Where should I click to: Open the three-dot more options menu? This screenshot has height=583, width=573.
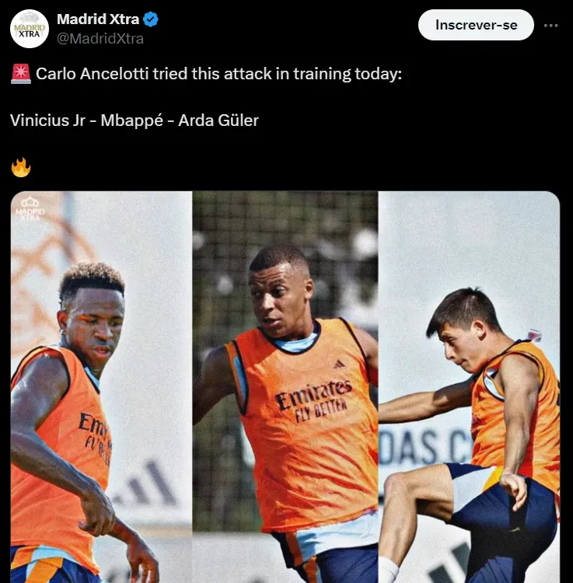pos(550,26)
